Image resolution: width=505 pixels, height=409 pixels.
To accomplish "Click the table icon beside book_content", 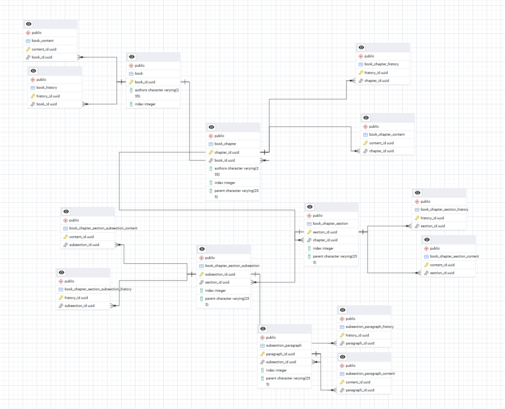I will pyautogui.click(x=28, y=41).
